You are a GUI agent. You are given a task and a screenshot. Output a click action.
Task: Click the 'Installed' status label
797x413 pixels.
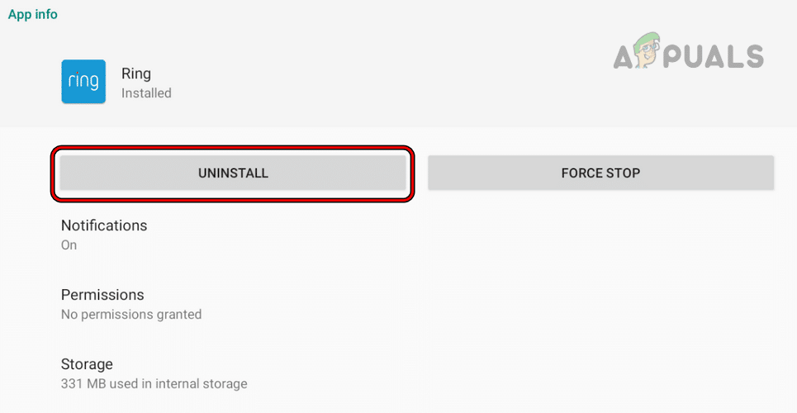[x=146, y=93]
